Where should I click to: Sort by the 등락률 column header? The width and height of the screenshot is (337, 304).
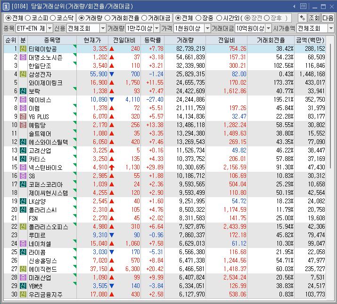(x=153, y=40)
